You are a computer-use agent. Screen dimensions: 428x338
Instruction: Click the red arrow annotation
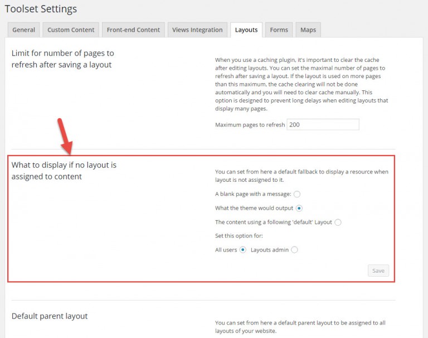[x=65, y=136]
